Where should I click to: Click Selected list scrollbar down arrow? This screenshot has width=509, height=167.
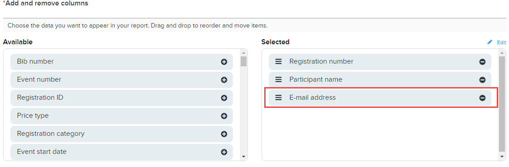point(502,157)
